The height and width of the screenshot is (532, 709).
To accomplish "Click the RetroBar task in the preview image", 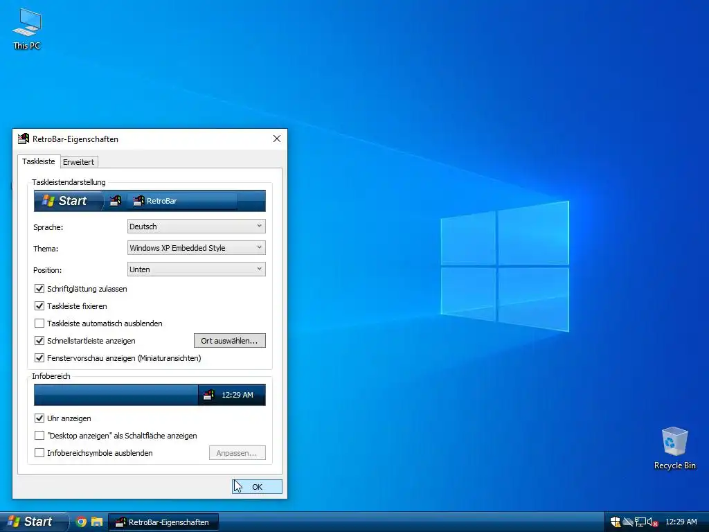I will click(x=183, y=201).
